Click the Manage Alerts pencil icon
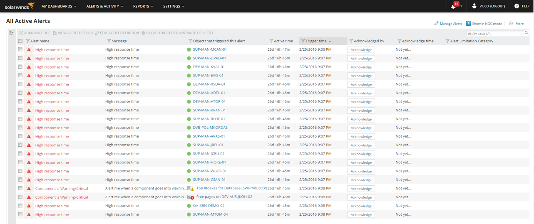This screenshot has height=224, width=534. tap(436, 24)
